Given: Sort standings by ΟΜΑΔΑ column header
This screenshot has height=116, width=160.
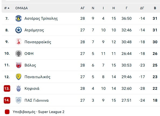Looking at the screenshot, I should [x=22, y=8].
